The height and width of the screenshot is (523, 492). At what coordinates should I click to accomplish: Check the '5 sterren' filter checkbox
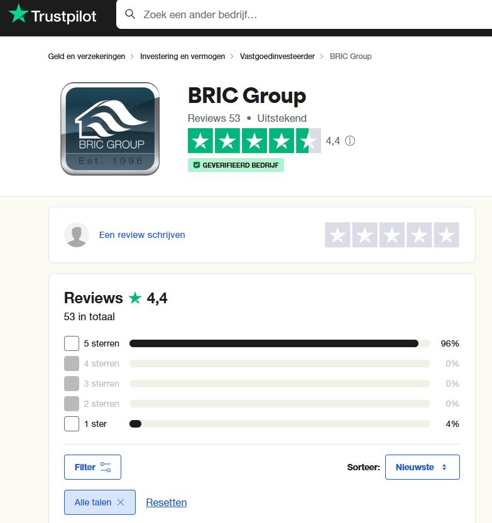pyautogui.click(x=72, y=343)
